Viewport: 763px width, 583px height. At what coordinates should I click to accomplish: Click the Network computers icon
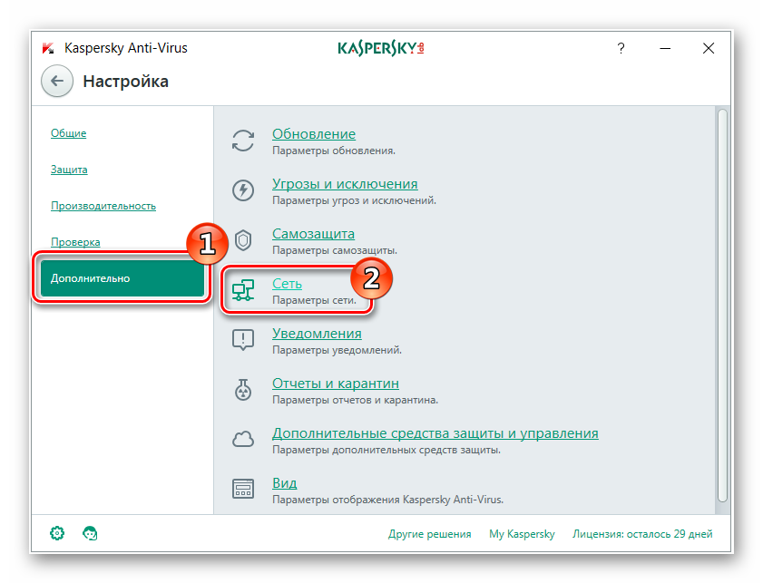click(243, 290)
